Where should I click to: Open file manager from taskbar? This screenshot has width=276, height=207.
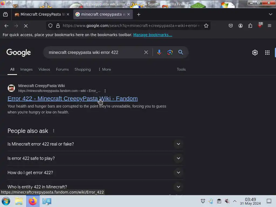[x=19, y=201]
